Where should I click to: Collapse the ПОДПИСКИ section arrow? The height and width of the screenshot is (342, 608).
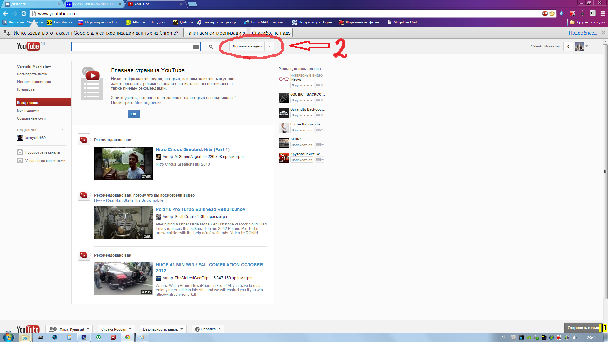point(63,130)
